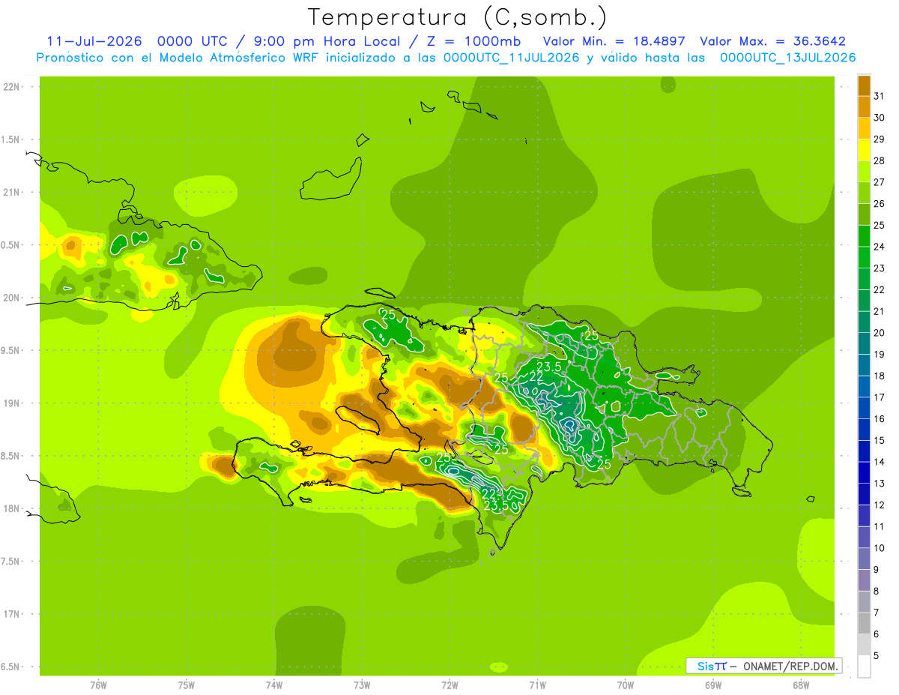This screenshot has height=695, width=899.
Task: Pick the legend swatch between 28 and 29
Action: coord(864,149)
